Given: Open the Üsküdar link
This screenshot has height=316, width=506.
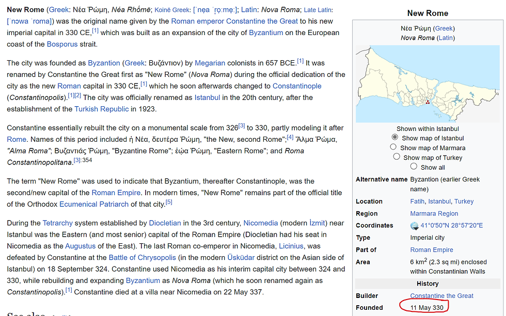Looking at the screenshot, I should tap(241, 258).
